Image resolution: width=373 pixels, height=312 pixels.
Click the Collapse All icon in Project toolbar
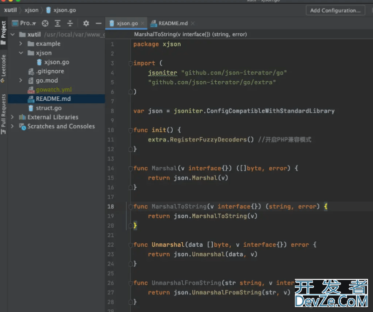pyautogui.click(x=70, y=23)
